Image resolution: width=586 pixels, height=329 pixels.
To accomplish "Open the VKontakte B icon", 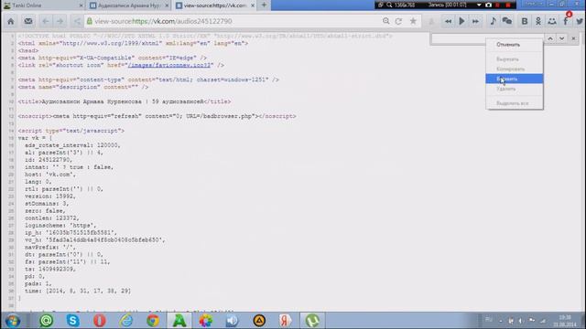I will click(525, 21).
